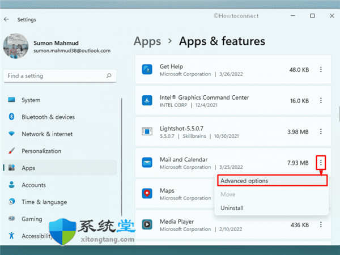This screenshot has width=340, height=255.
Task: Click the back arrow in Settings
Action: 6,19
